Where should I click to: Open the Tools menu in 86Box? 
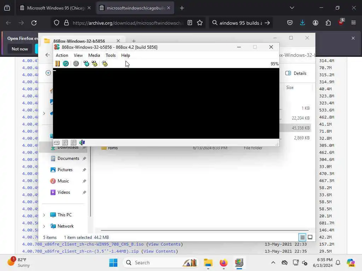click(111, 55)
